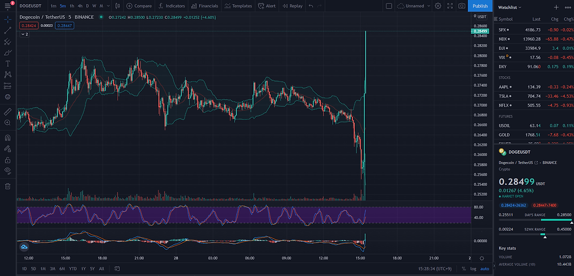Select the D daily timeframe
The width and height of the screenshot is (574, 276).
[87, 6]
